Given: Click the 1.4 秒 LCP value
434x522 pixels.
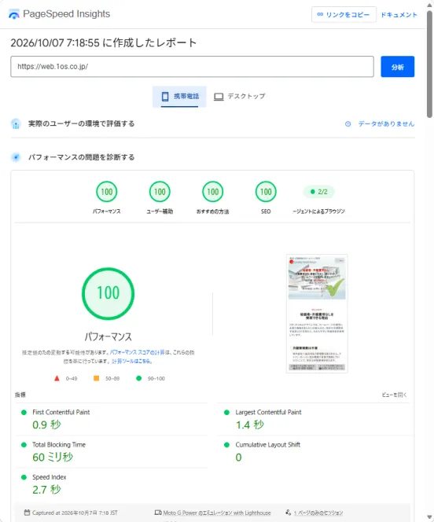Looking at the screenshot, I should tap(250, 425).
